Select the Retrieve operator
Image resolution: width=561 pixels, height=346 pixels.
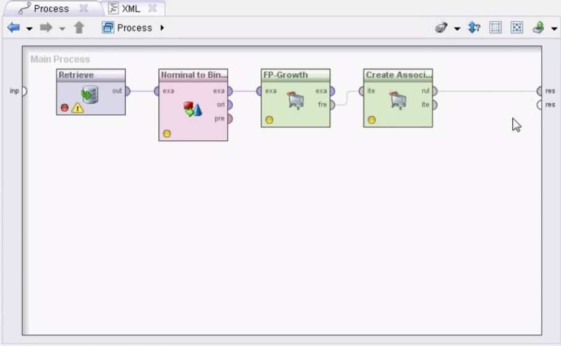[91, 92]
